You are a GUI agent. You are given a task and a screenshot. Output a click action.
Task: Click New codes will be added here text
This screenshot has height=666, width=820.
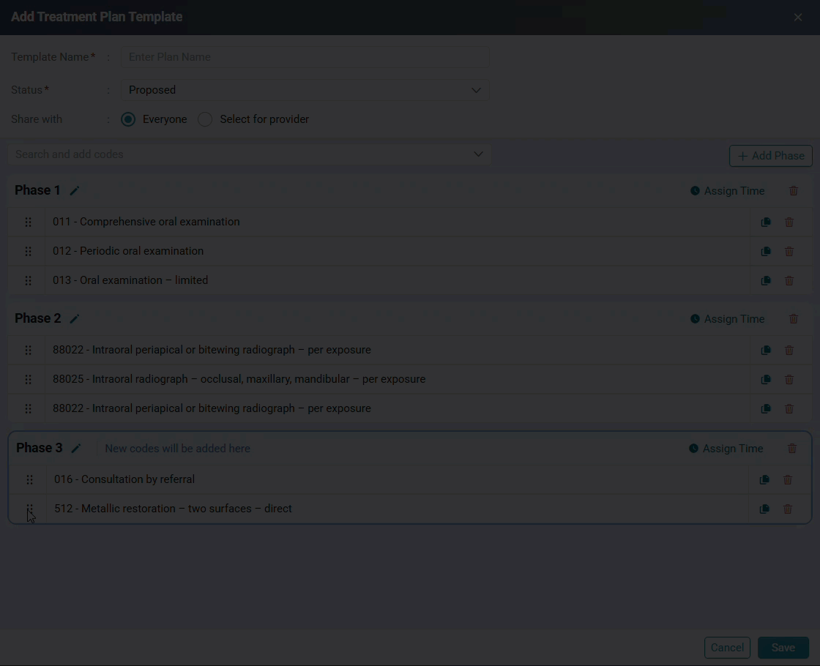tap(177, 449)
